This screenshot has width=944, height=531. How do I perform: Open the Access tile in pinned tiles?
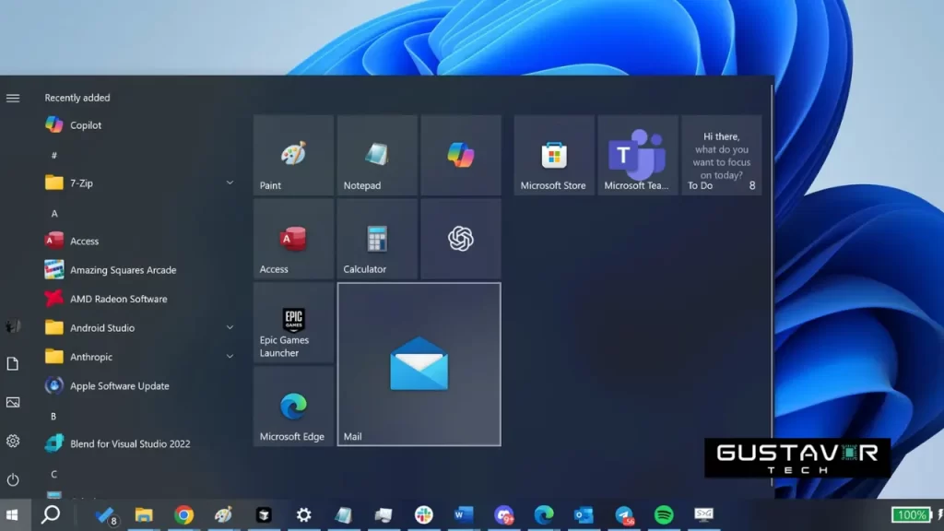(x=293, y=239)
